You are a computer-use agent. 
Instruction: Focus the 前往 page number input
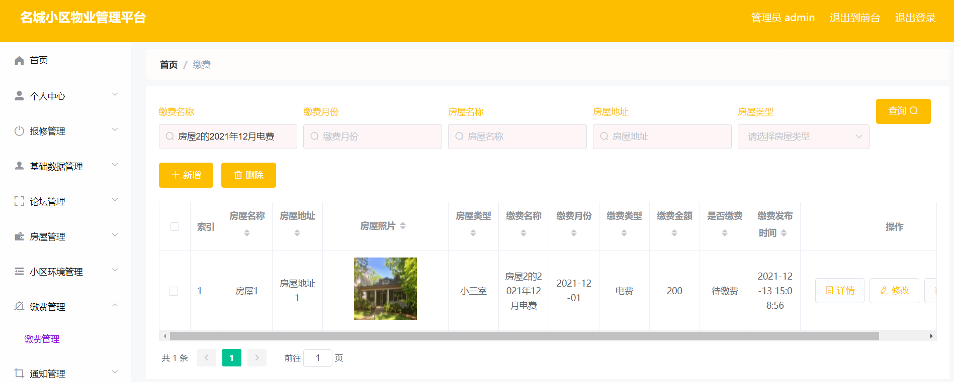pyautogui.click(x=318, y=358)
